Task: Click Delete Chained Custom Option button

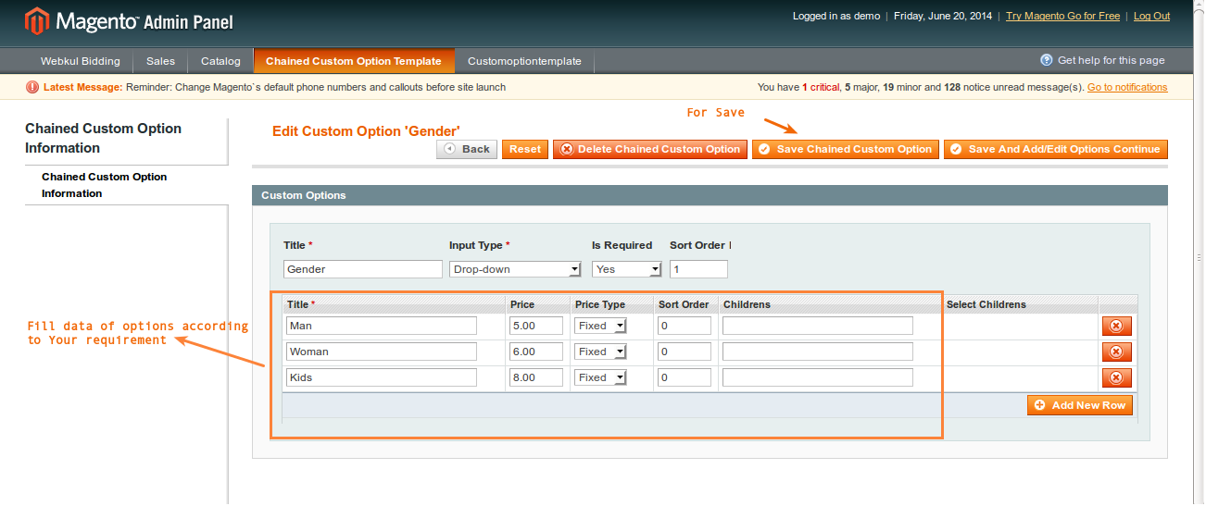Action: coord(650,149)
